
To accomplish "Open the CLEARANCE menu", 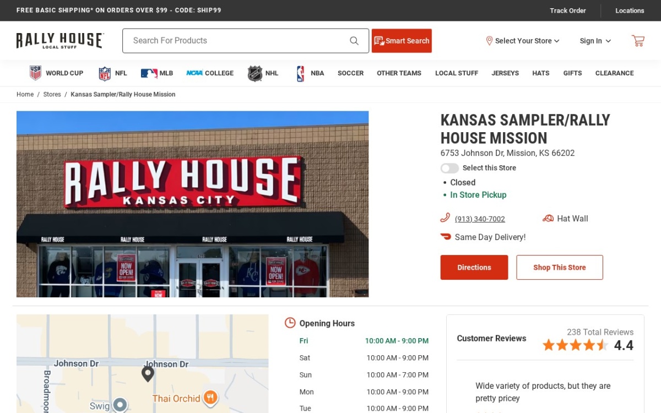I will (614, 73).
